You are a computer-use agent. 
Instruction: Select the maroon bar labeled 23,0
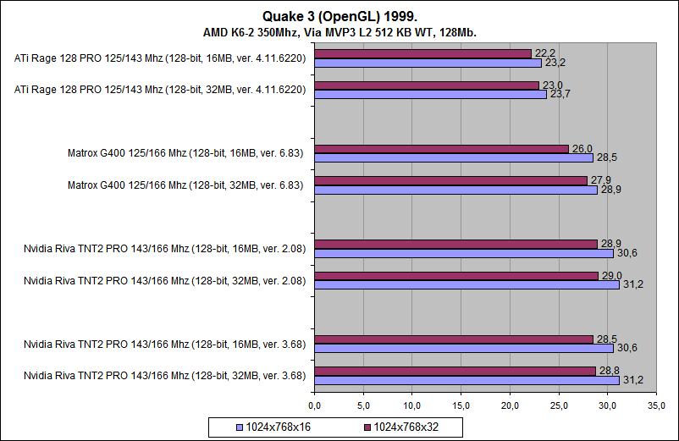[427, 85]
